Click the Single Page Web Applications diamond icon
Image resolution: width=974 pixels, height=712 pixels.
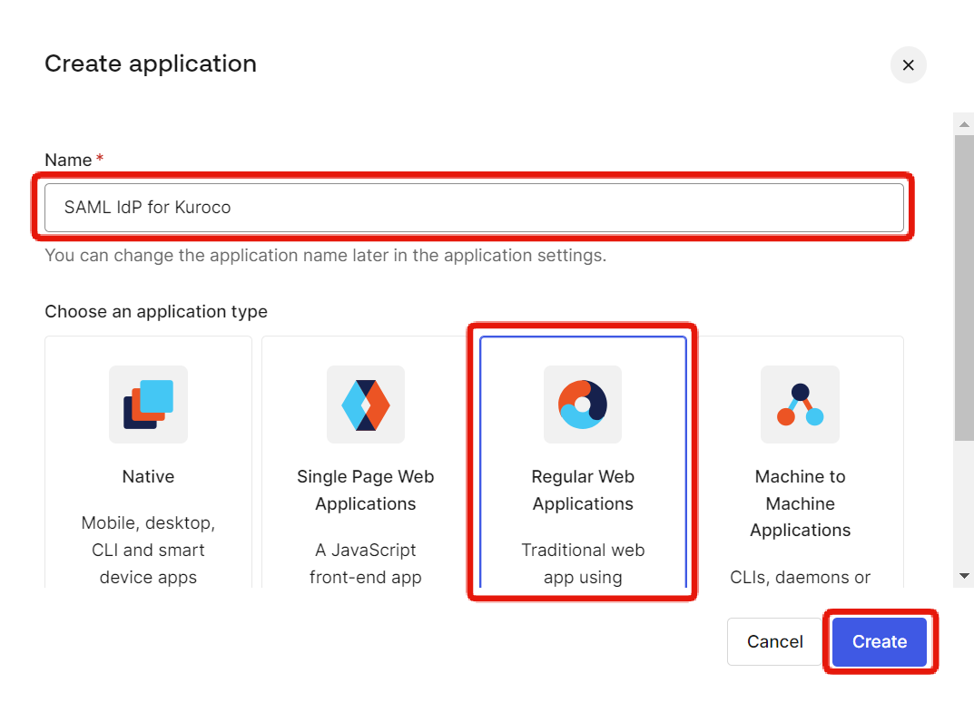tap(365, 405)
